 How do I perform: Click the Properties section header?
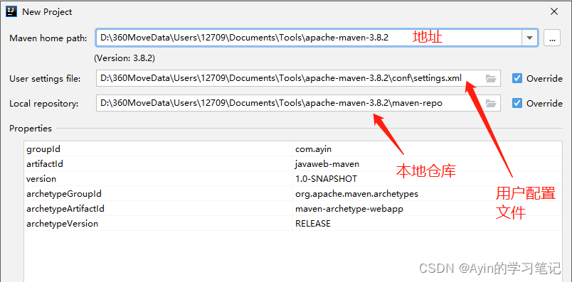tap(31, 129)
